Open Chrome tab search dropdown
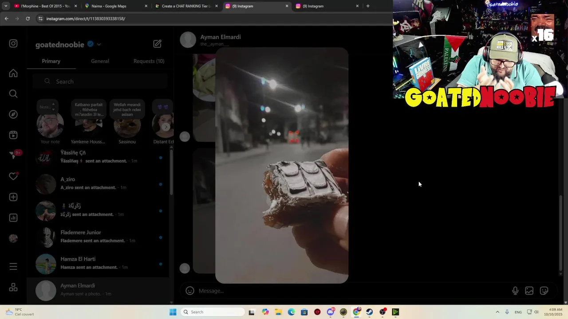568x319 pixels. coord(6,6)
